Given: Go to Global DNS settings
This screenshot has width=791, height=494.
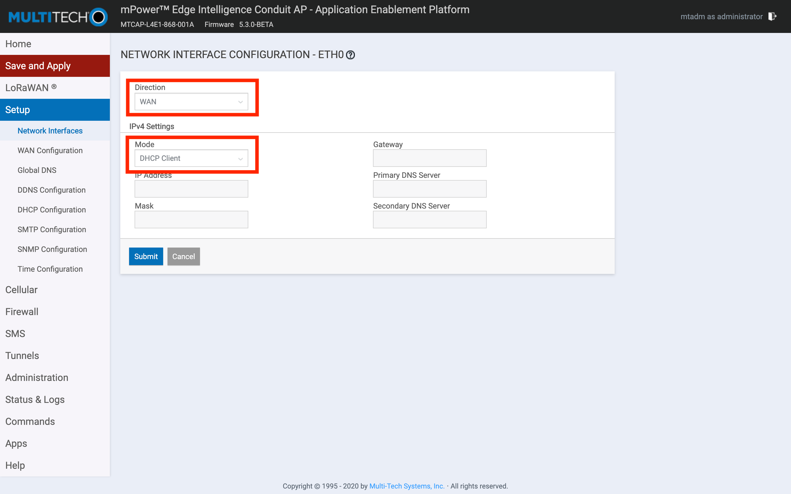Looking at the screenshot, I should [x=37, y=170].
